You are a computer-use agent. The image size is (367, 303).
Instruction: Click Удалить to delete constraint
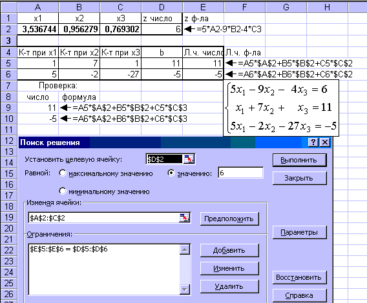(x=229, y=286)
